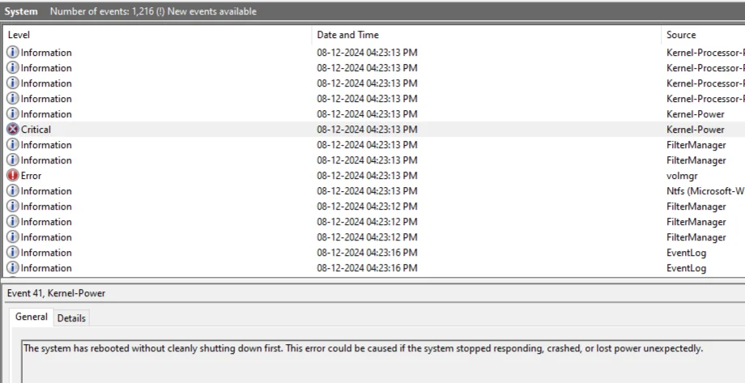Switch to the Details tab
Viewport: 745px width, 383px height.
point(71,318)
